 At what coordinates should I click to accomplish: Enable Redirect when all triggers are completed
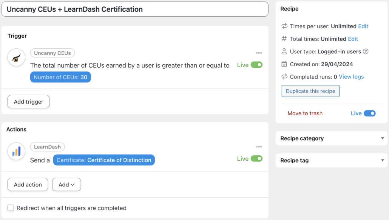tap(11, 208)
